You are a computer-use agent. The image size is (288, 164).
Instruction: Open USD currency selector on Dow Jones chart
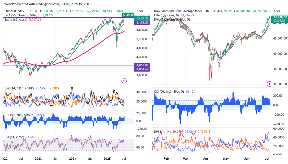[277, 11]
